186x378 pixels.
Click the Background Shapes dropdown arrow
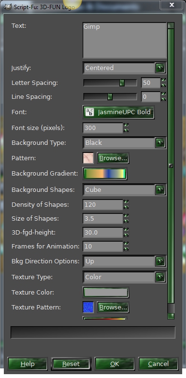click(160, 190)
